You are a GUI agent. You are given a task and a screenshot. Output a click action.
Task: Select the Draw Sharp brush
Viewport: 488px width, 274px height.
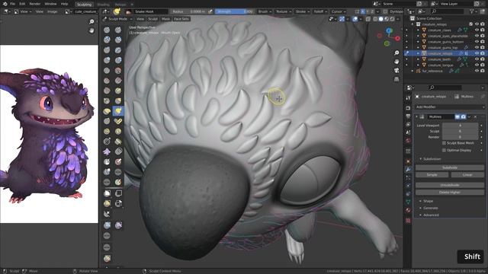pos(118,30)
